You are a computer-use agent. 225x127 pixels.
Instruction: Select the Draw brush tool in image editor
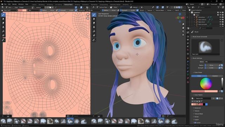(3, 15)
